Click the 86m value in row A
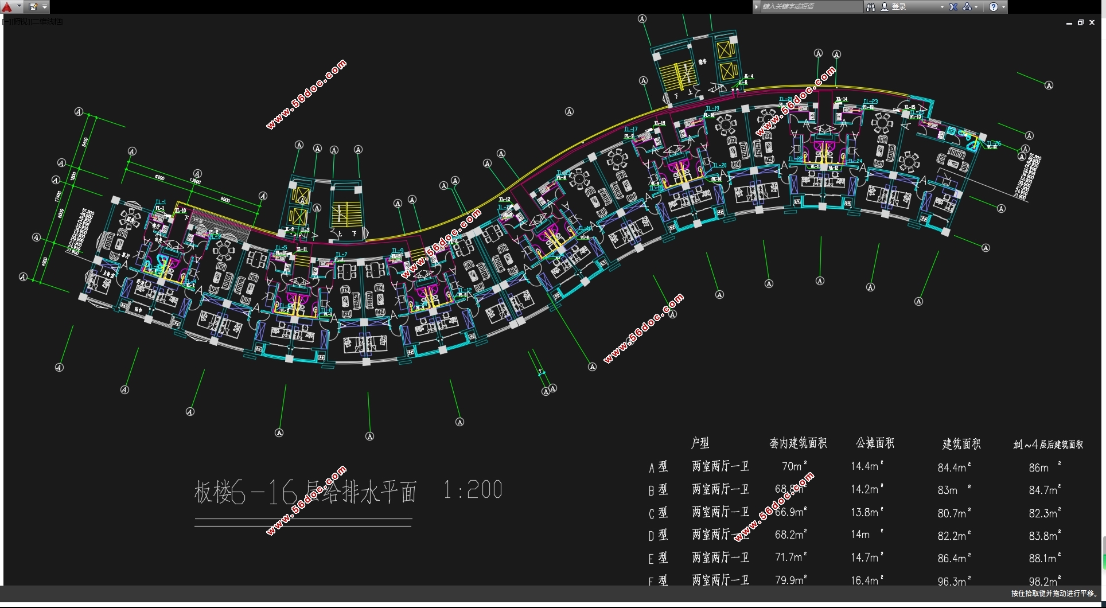 pyautogui.click(x=1045, y=467)
